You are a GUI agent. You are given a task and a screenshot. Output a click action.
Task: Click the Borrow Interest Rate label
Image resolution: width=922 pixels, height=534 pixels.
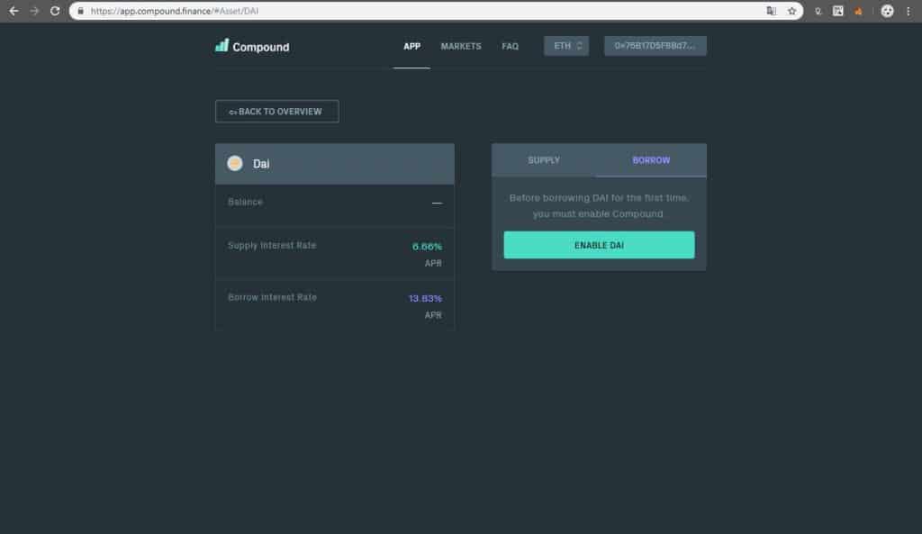[272, 297]
